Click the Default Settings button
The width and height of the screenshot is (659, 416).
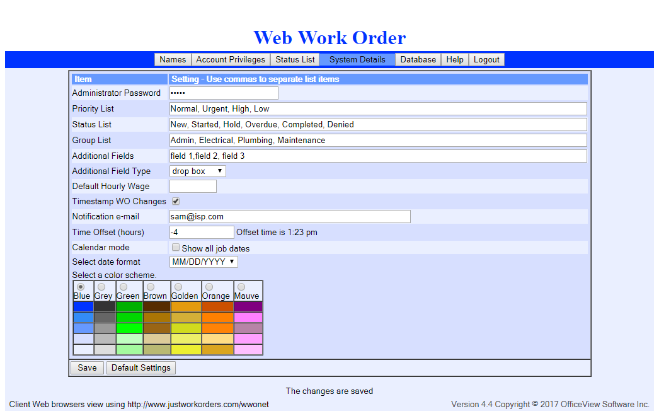point(141,367)
